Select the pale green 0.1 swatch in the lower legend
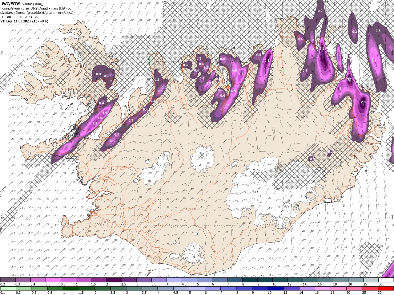The image size is (394, 295). [x=8, y=289]
